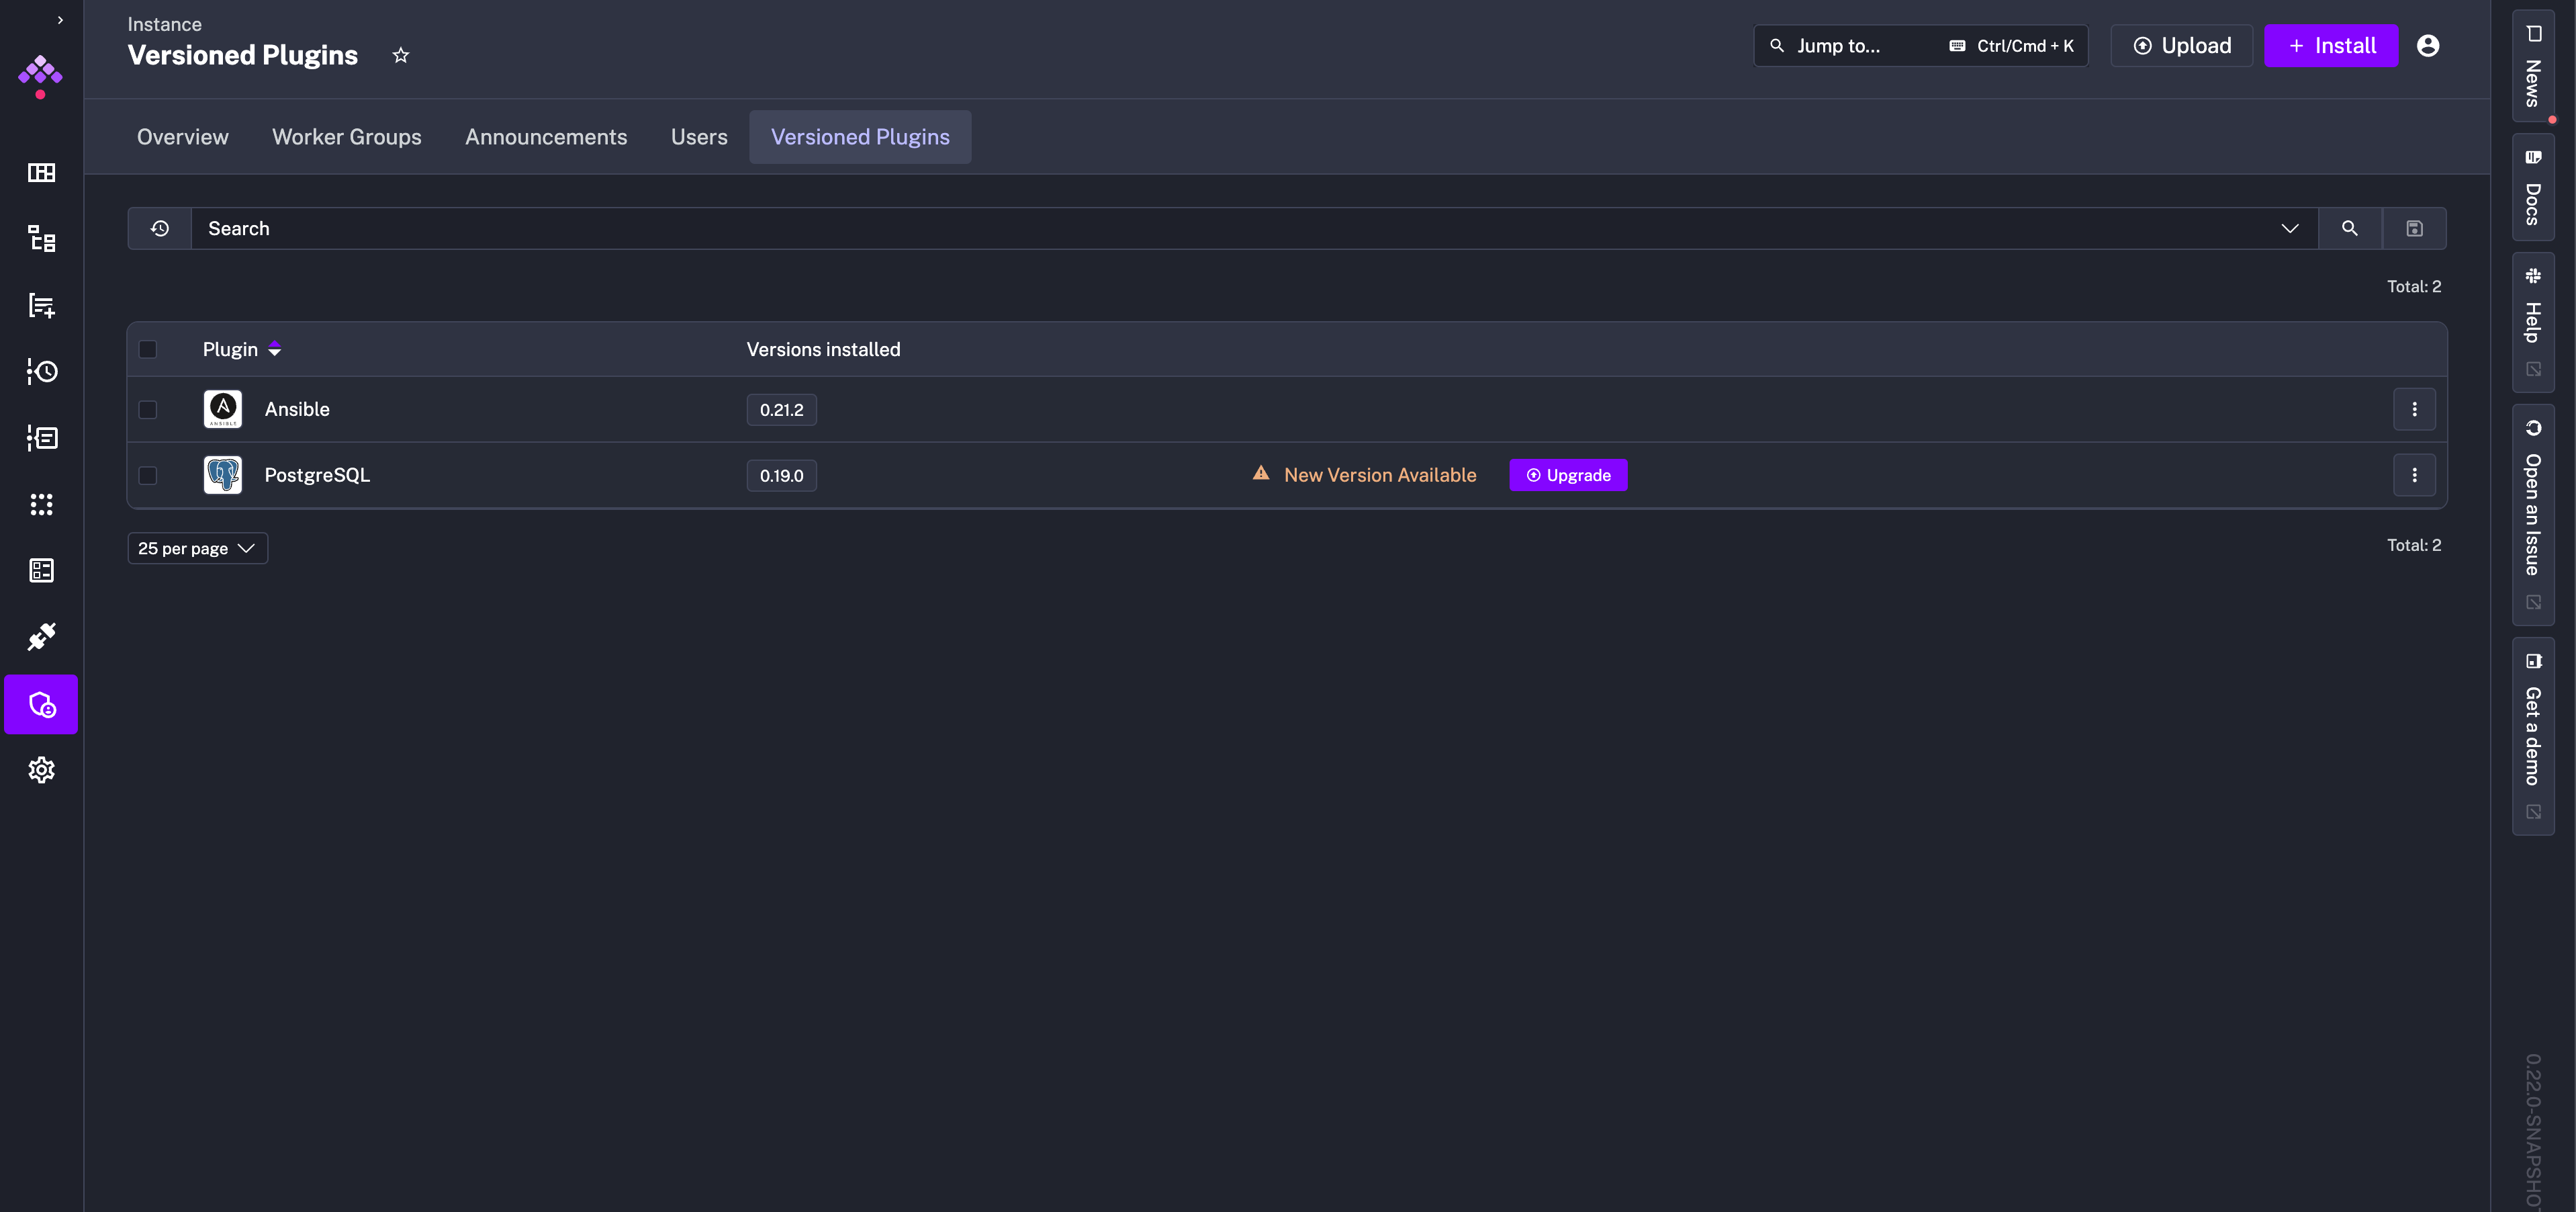This screenshot has height=1212, width=2576.
Task: Open the Dashboards view in the sidebar
Action: (41, 172)
